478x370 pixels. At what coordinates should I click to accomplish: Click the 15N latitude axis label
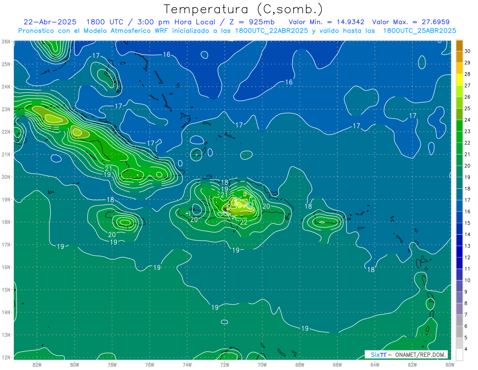tap(6, 289)
